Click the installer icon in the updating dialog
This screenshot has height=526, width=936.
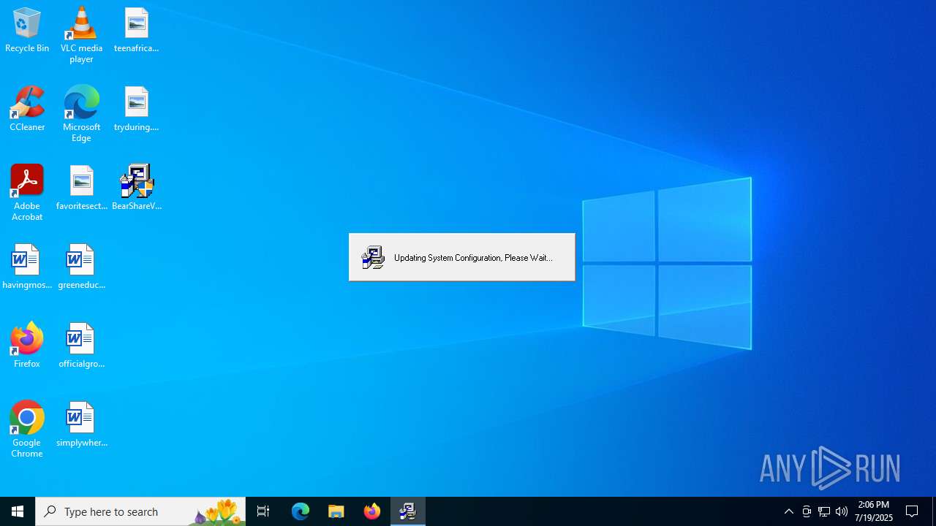[x=373, y=257]
